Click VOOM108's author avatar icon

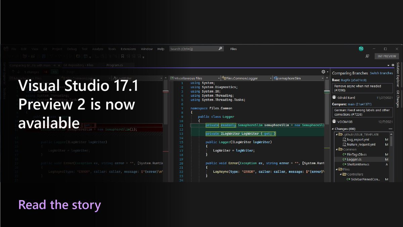(x=334, y=121)
